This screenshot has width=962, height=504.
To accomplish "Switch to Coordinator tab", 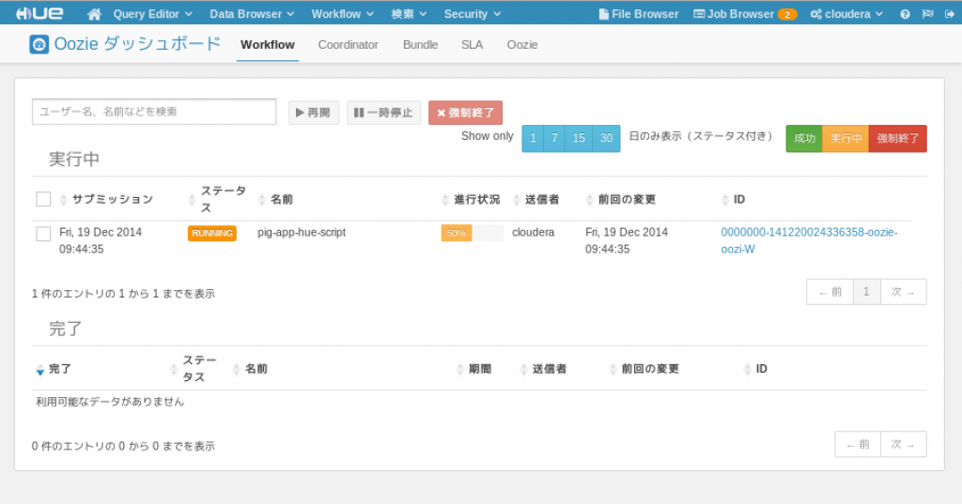I will [348, 45].
